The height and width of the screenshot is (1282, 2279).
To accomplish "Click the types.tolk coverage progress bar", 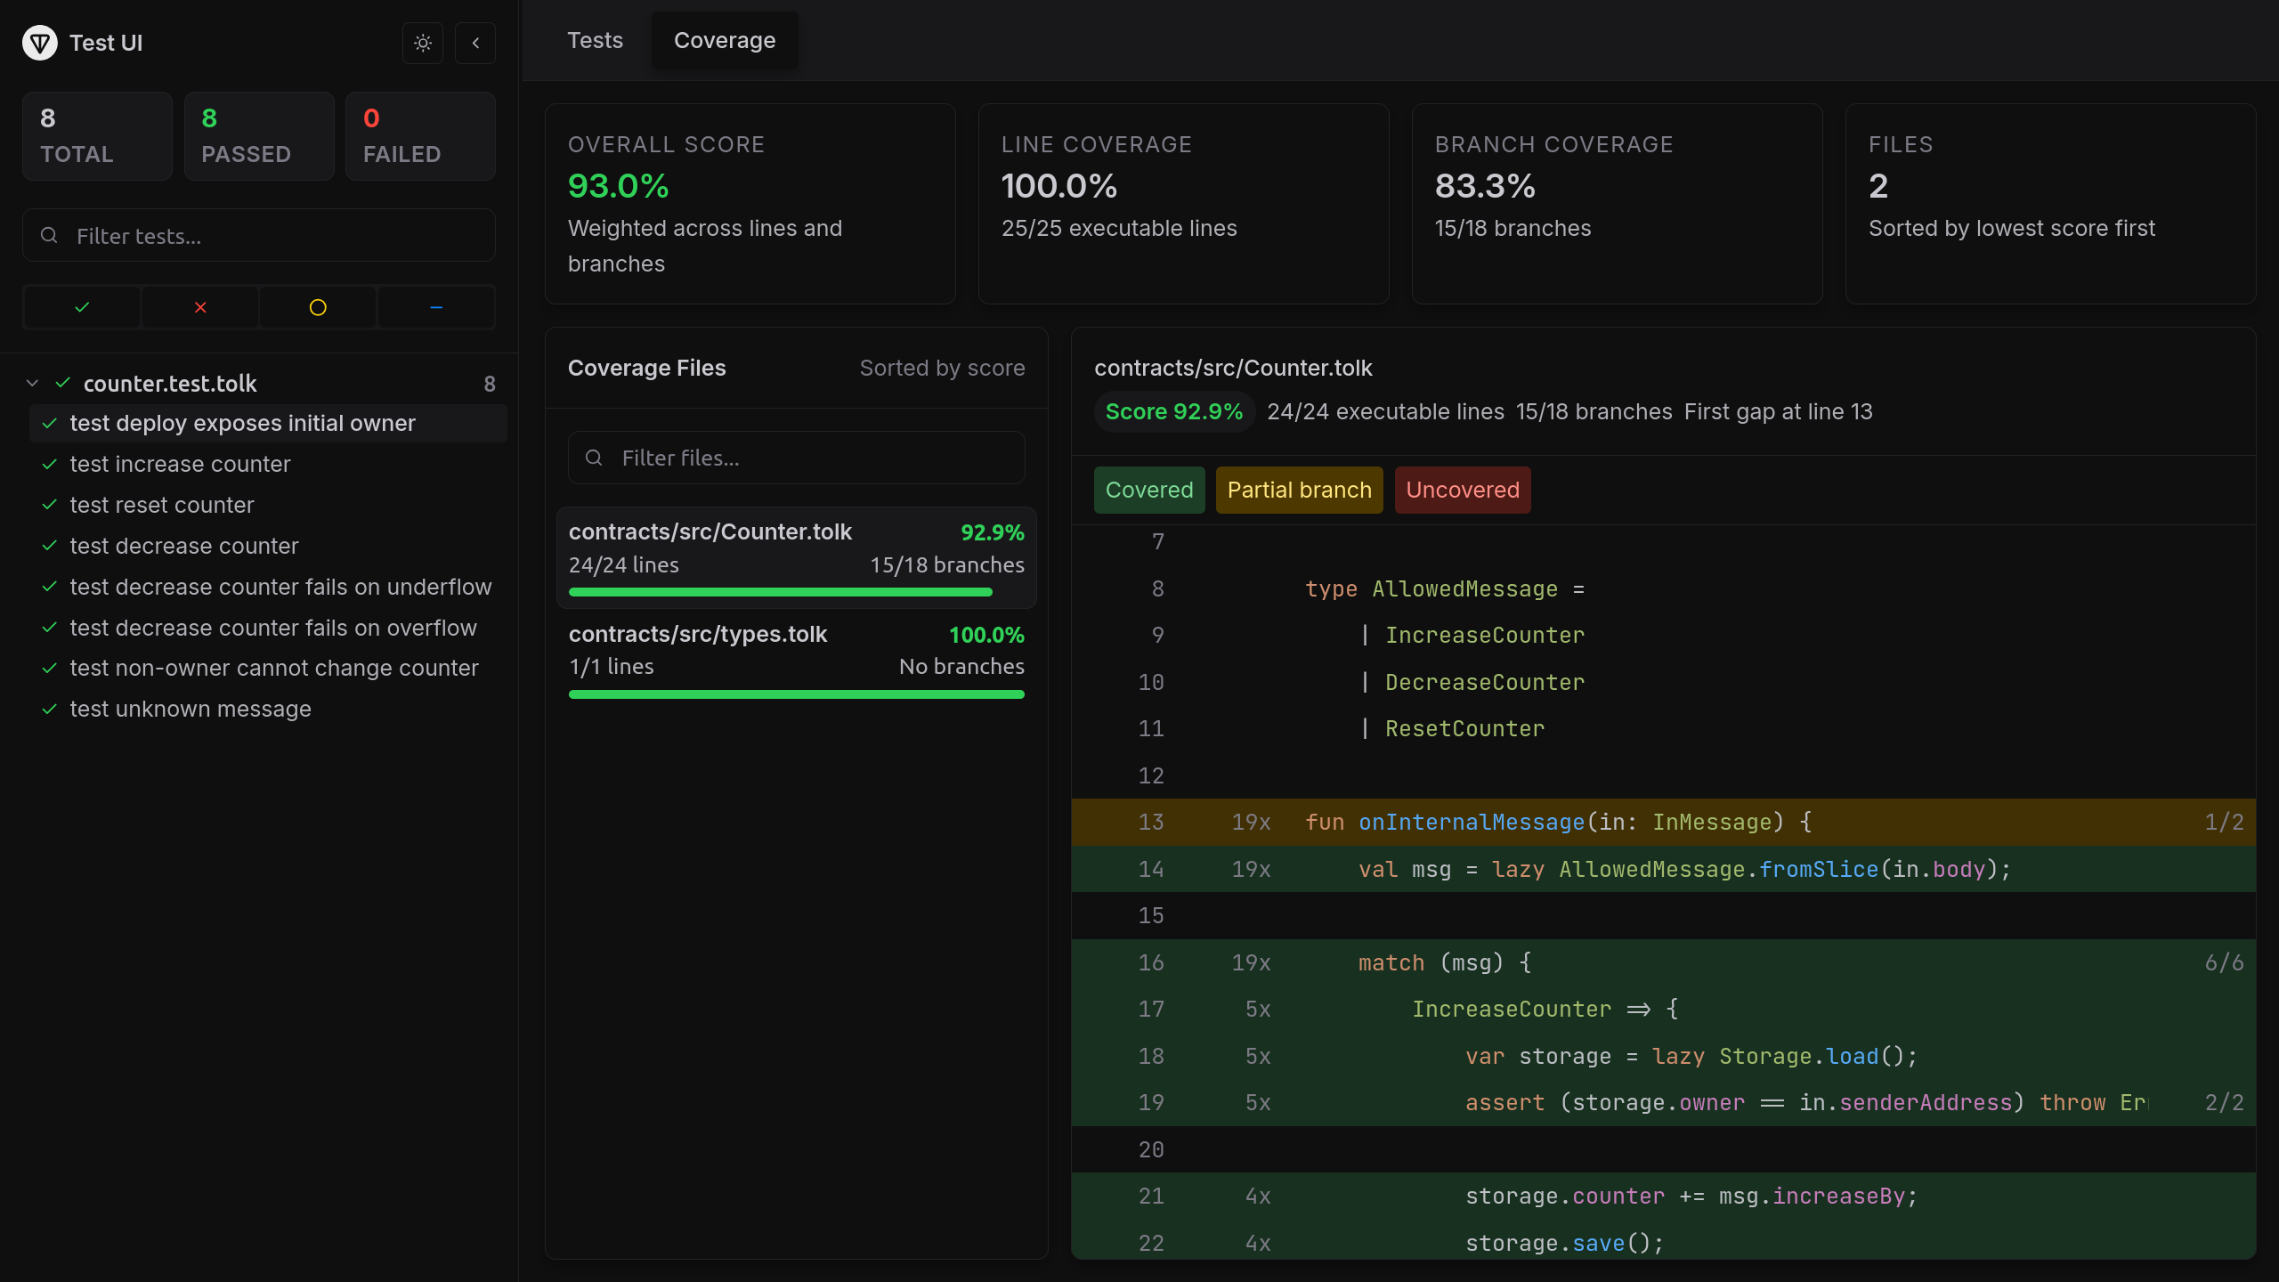I will tap(797, 694).
